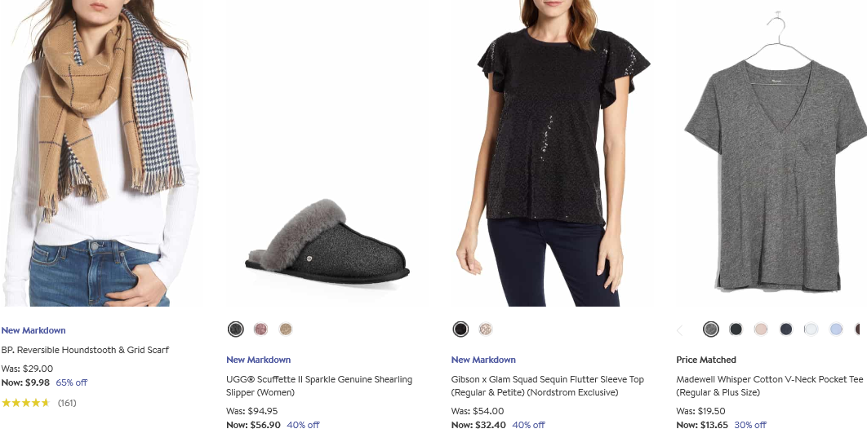The height and width of the screenshot is (433, 867).
Task: Choose pink sparkle swatch for UGG slipper
Action: 260,329
